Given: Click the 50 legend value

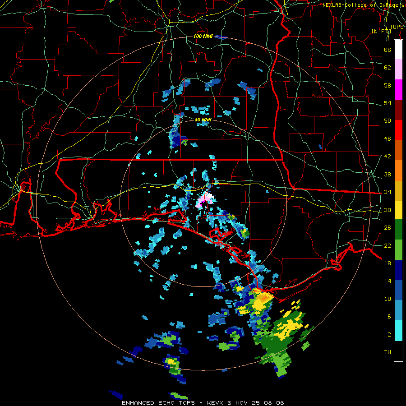Looking at the screenshot, I should click(388, 120).
